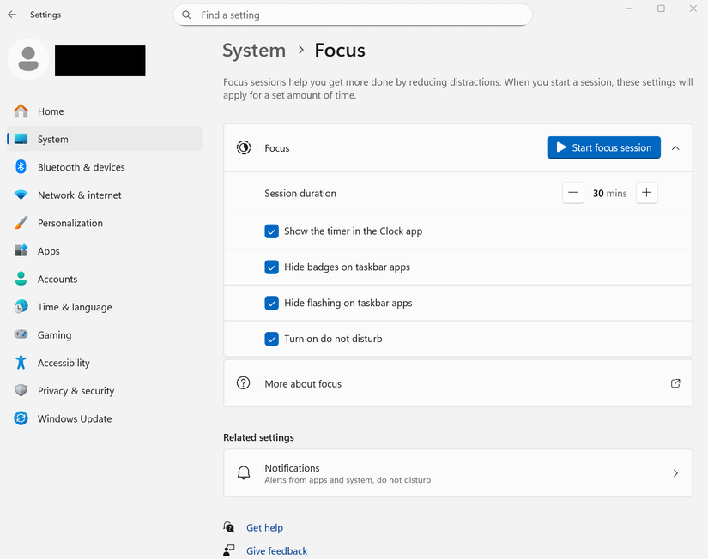Increase session duration with plus stepper
The image size is (708, 559).
click(646, 193)
